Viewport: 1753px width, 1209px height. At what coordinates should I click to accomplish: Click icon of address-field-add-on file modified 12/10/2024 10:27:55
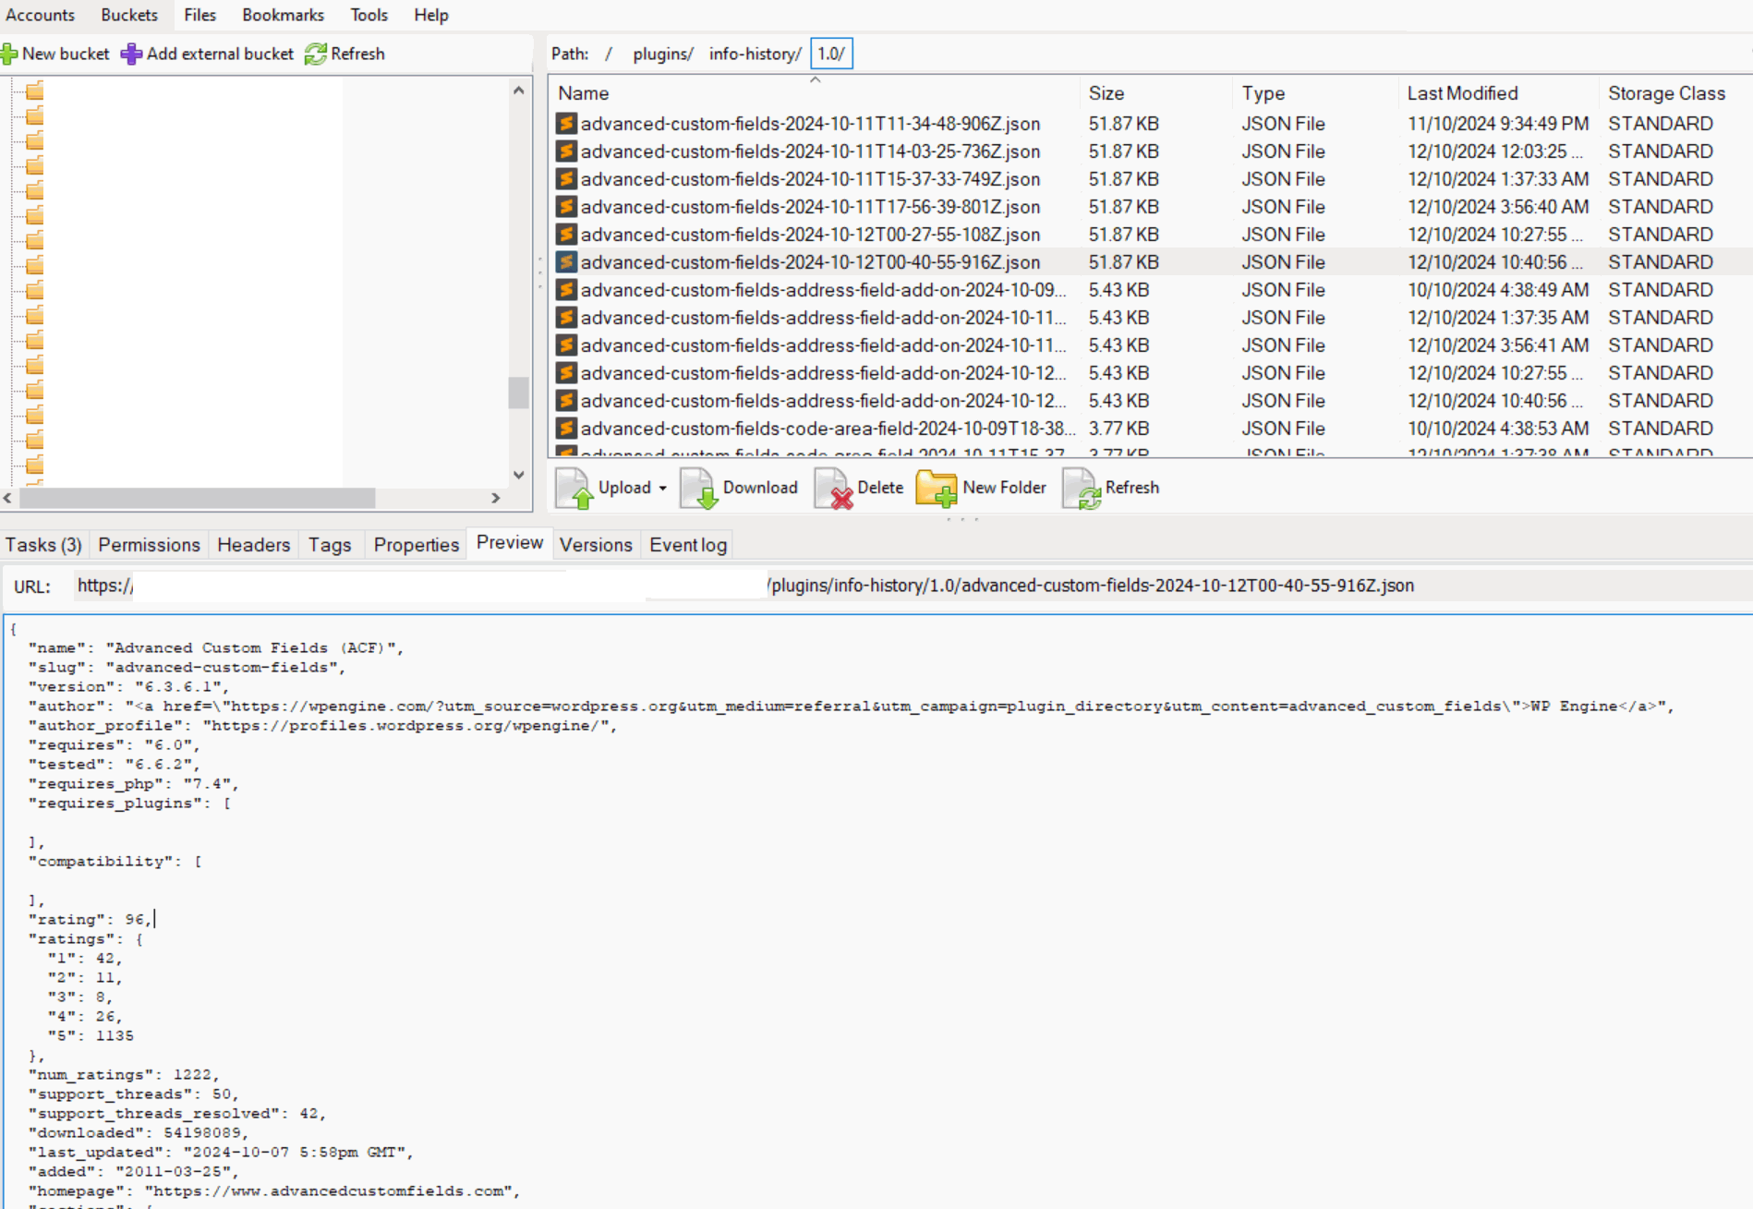point(566,373)
